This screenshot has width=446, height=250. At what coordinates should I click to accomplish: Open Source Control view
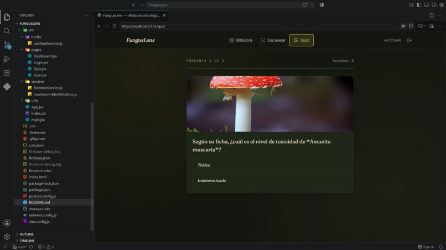(7, 45)
